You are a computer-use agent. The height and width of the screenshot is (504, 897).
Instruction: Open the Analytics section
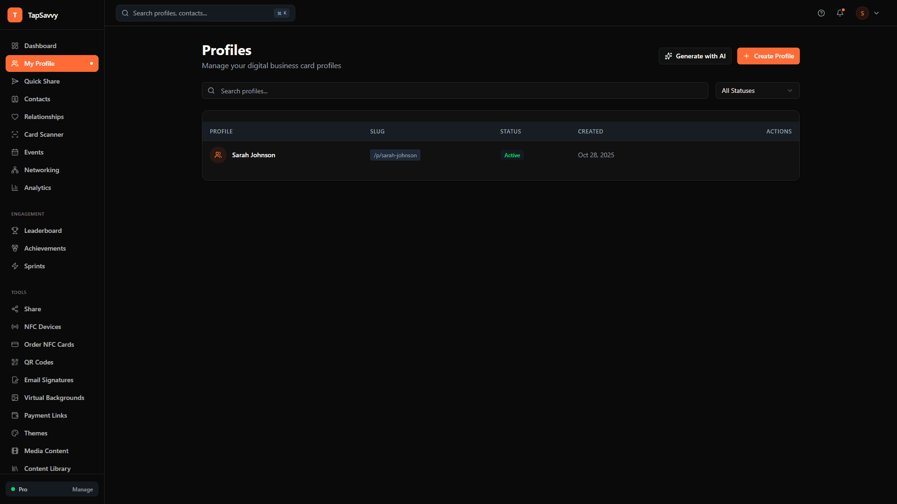point(37,188)
